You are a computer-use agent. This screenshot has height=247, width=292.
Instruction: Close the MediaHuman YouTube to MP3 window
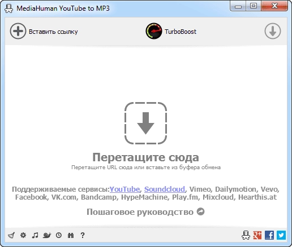274,6
